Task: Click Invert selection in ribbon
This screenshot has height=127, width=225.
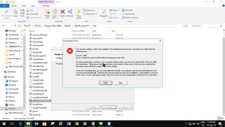Action: [x=130, y=18]
